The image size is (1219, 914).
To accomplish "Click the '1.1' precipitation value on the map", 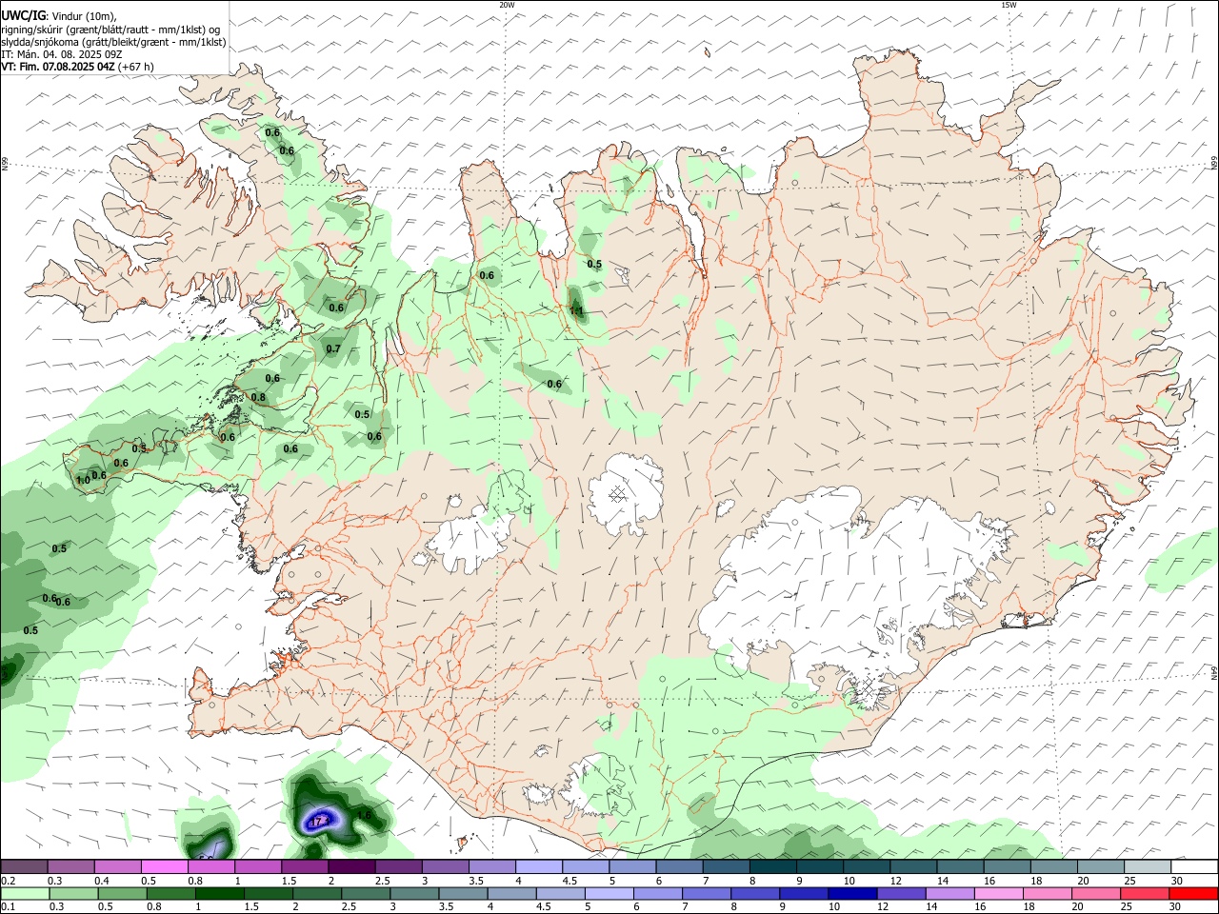I will click(x=576, y=311).
